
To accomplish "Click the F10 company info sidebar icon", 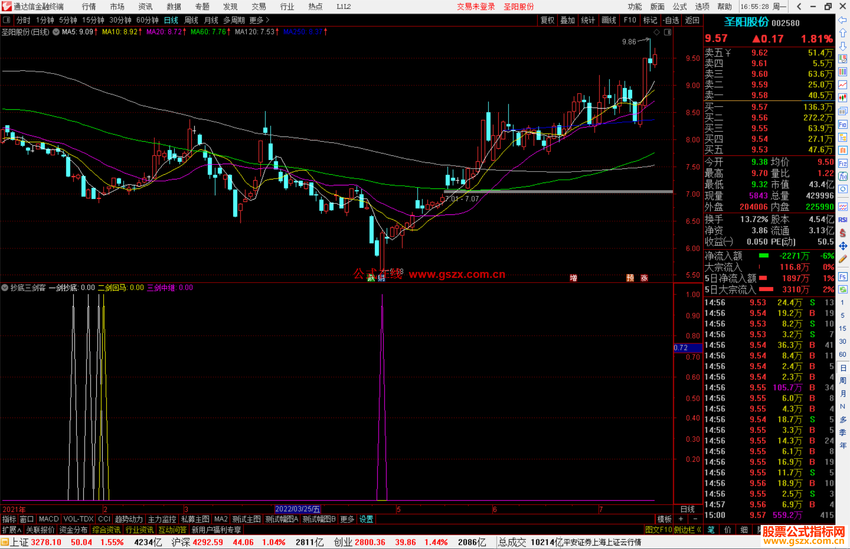I will 843,125.
